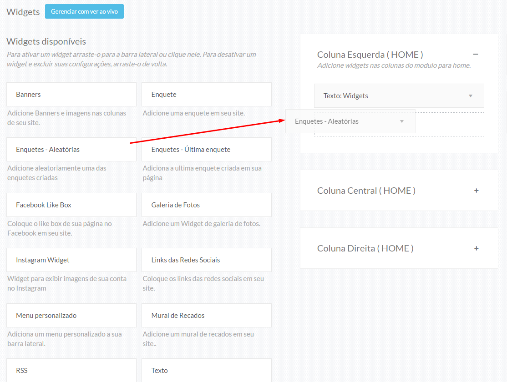The image size is (507, 382).
Task: Click description 'Adicione aleatoriamente uma das enquetes criadas'
Action: coord(56,173)
